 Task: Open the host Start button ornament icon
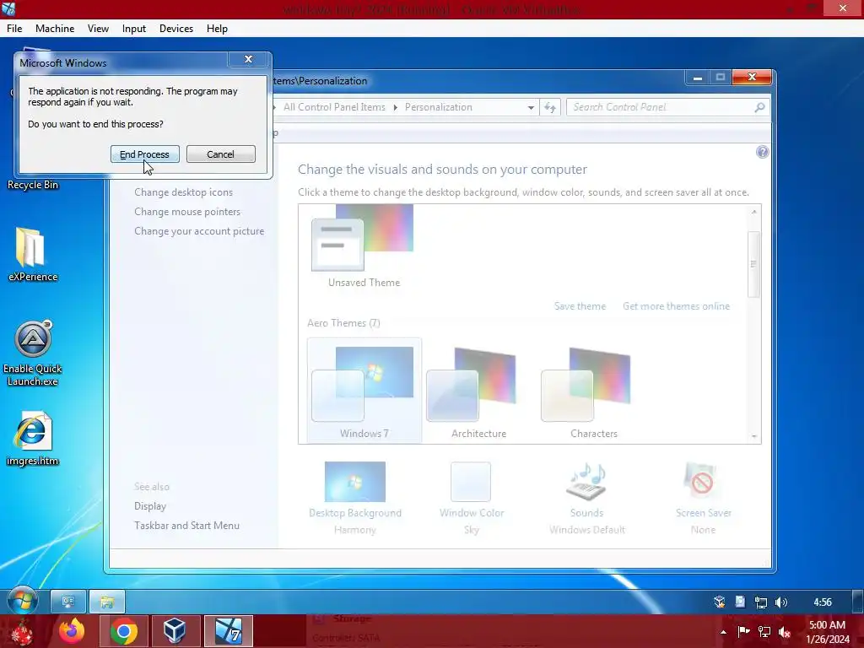(21, 631)
